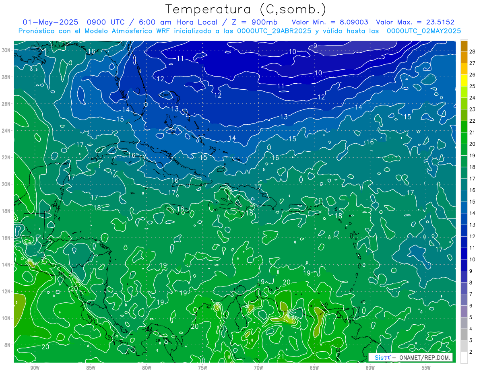
Task: Click the "24N" latitude axis label
Action: 7,131
